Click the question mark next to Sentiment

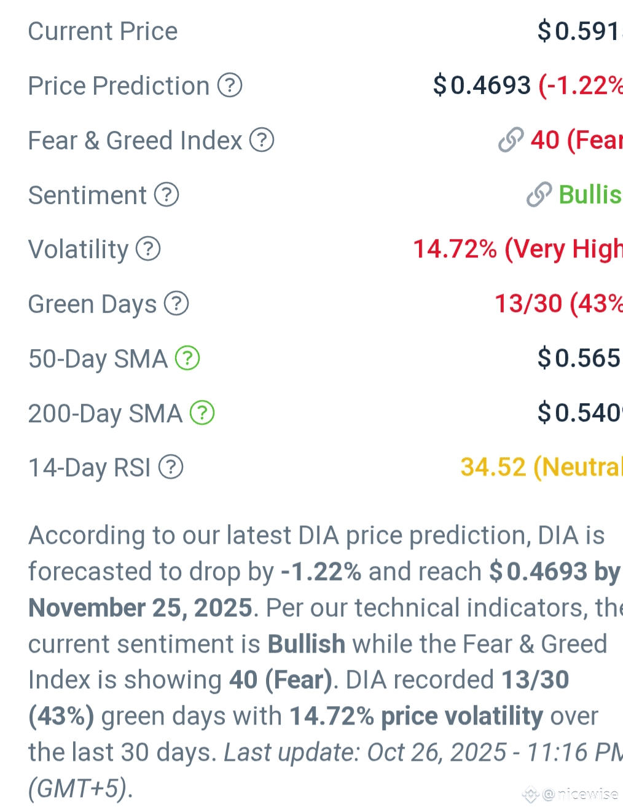tap(167, 195)
